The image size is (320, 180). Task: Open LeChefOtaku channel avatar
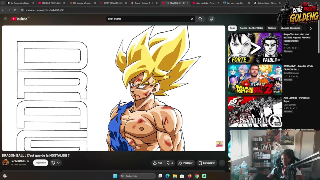pyautogui.click(x=5, y=162)
